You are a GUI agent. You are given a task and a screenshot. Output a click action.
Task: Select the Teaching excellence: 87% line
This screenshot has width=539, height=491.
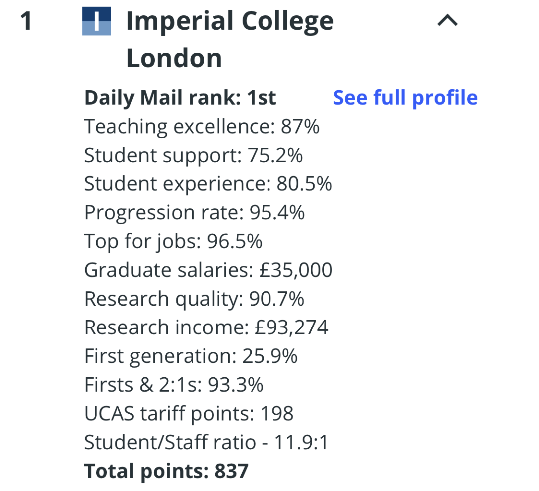click(x=202, y=126)
